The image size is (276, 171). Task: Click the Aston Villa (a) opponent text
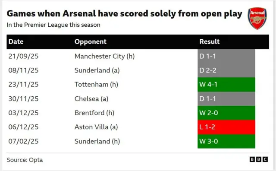coord(96,127)
